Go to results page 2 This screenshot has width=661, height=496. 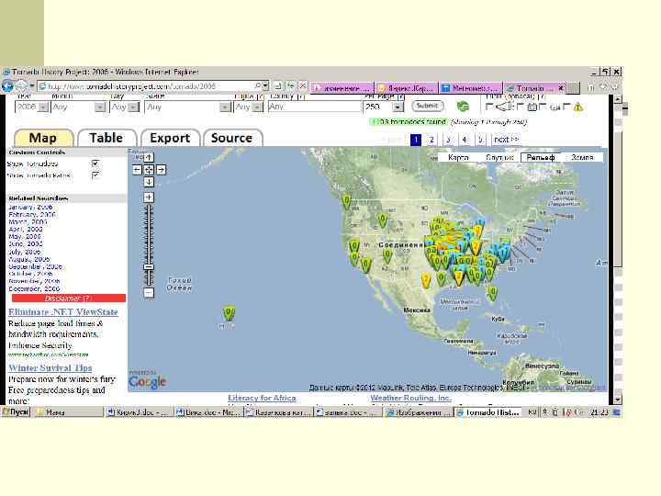click(431, 140)
